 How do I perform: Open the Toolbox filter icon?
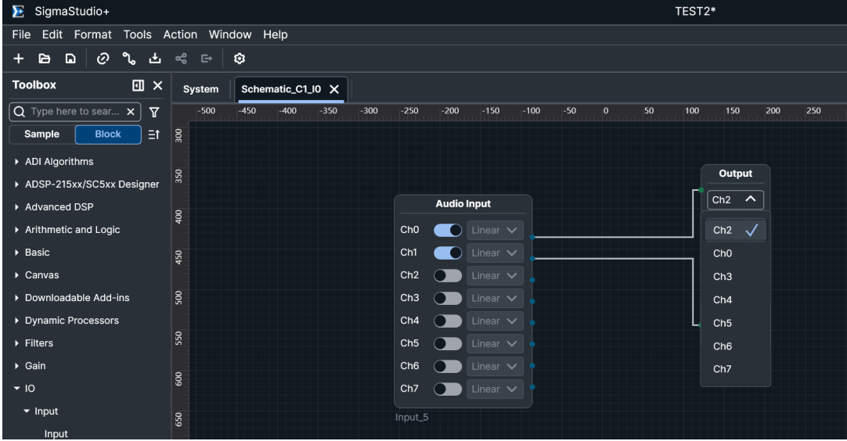click(154, 112)
